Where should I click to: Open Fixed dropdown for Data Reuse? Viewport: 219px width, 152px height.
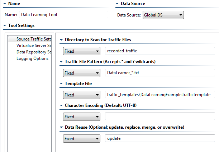82,139
